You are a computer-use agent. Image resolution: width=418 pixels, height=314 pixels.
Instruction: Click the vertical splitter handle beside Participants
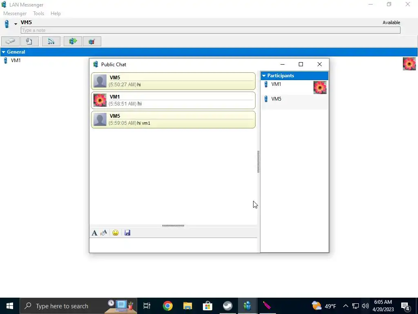pos(258,162)
